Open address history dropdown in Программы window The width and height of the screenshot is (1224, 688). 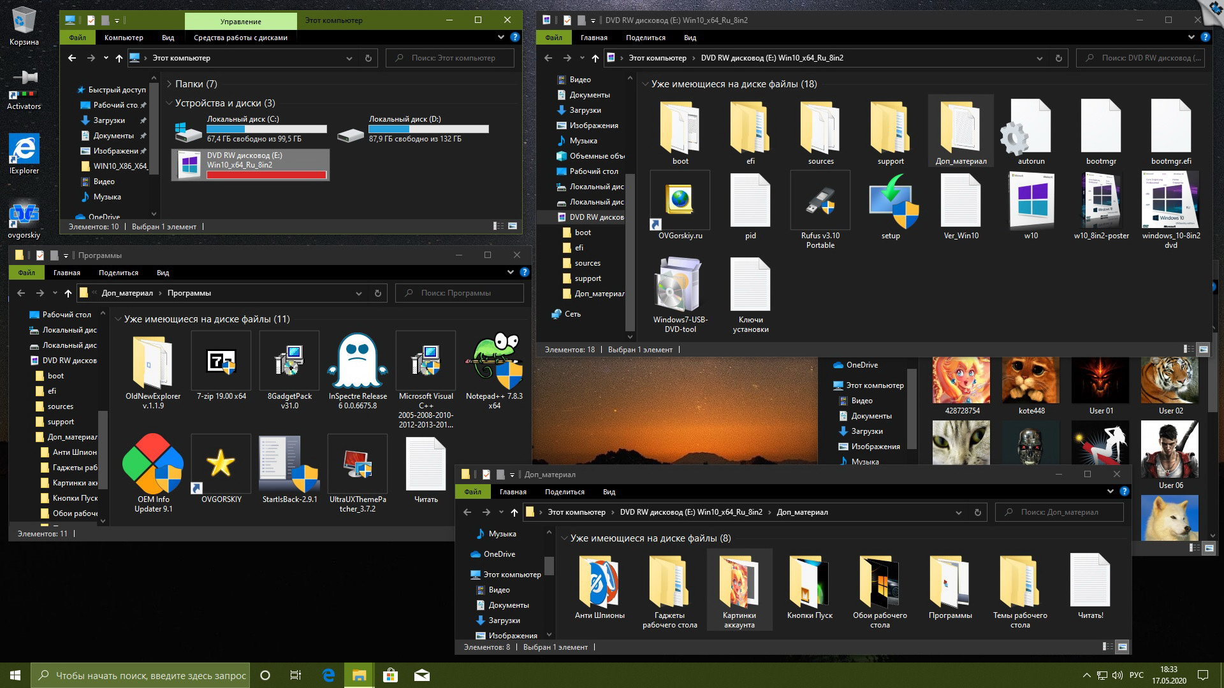click(x=359, y=293)
